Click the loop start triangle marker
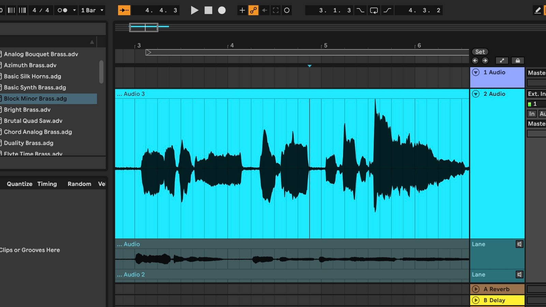 point(148,52)
